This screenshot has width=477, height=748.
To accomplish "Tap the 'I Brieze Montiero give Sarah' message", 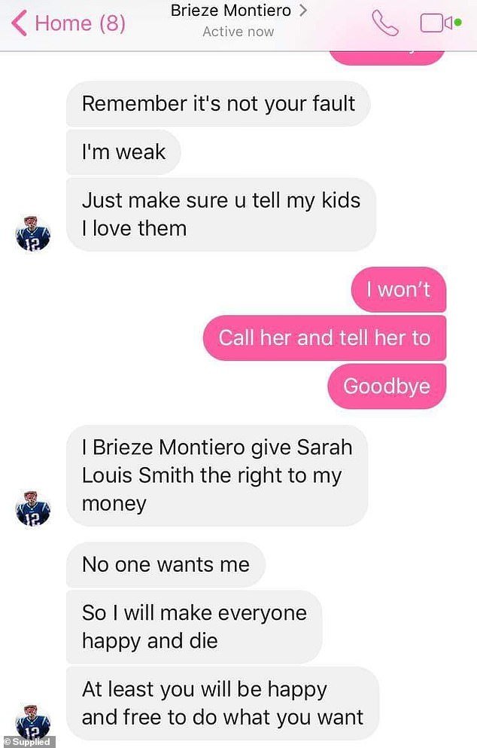I will click(x=217, y=475).
